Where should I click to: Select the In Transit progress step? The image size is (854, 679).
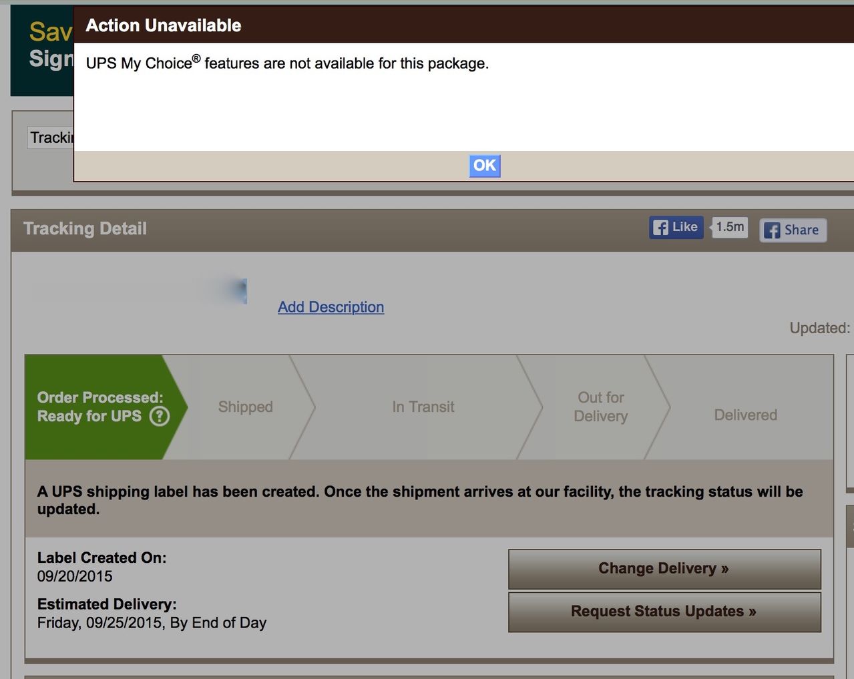(x=423, y=407)
